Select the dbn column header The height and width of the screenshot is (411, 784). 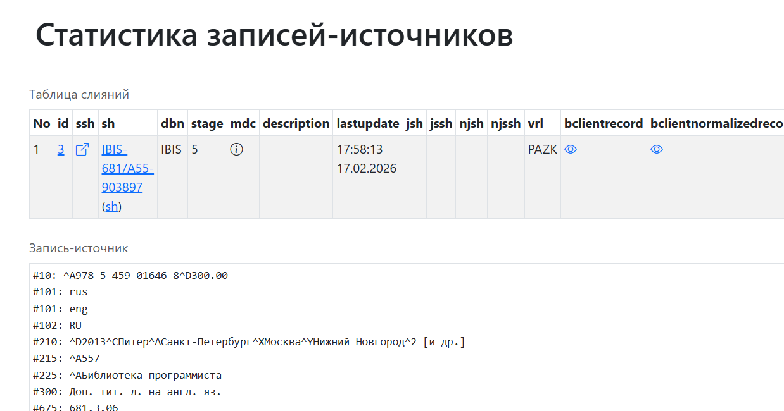click(x=172, y=123)
